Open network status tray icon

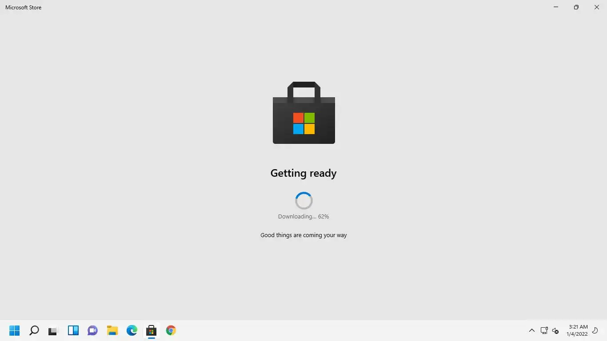click(544, 330)
